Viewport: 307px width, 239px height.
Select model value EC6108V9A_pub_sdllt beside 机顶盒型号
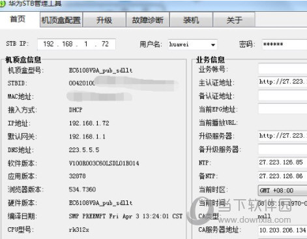pos(100,71)
